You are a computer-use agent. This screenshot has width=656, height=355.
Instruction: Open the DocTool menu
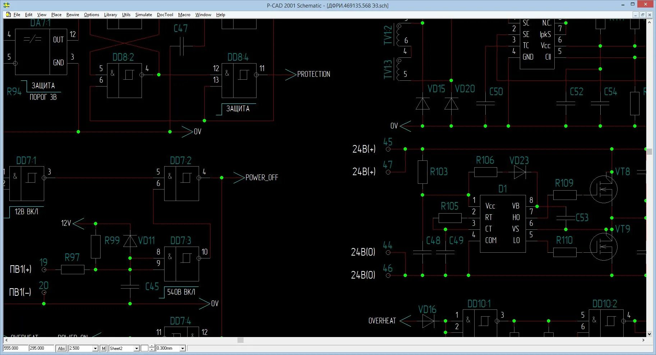click(x=165, y=15)
